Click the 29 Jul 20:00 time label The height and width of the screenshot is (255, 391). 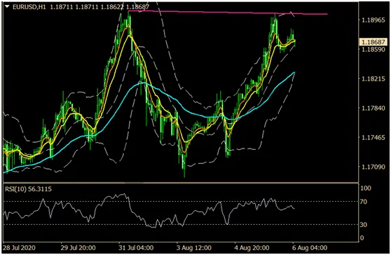click(x=78, y=248)
